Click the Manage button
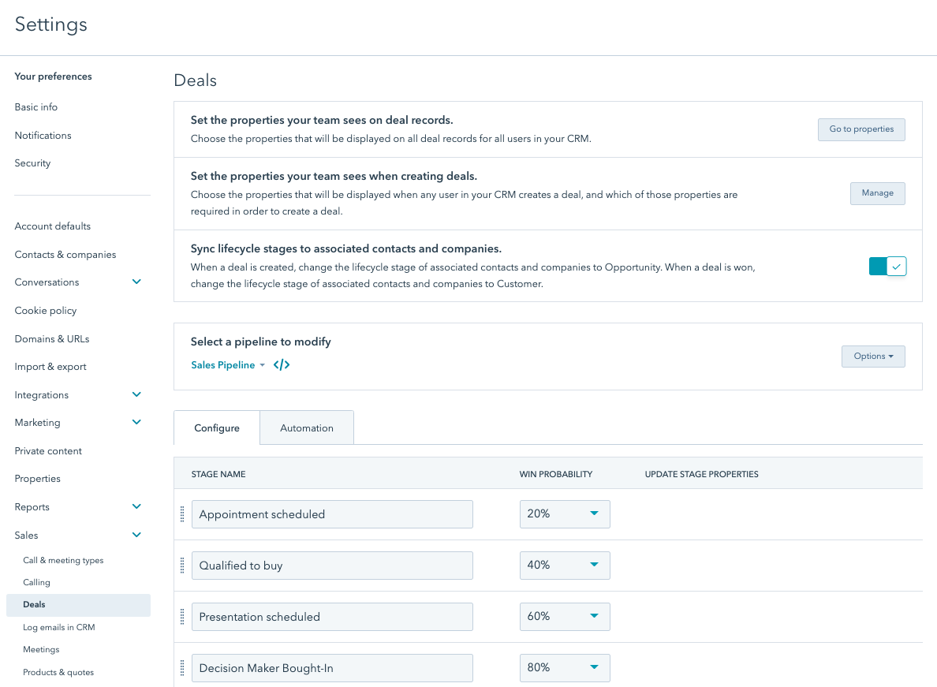Viewport: 937px width, 687px height. 877,193
